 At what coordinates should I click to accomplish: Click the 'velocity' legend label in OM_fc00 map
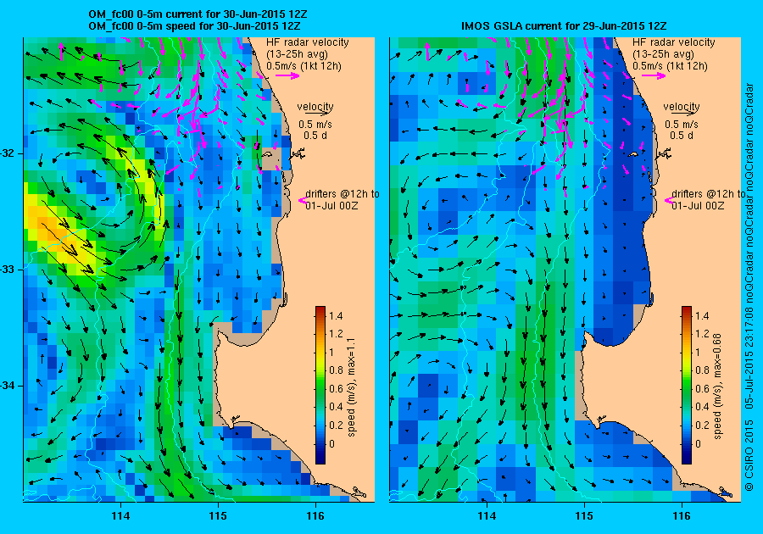315,106
